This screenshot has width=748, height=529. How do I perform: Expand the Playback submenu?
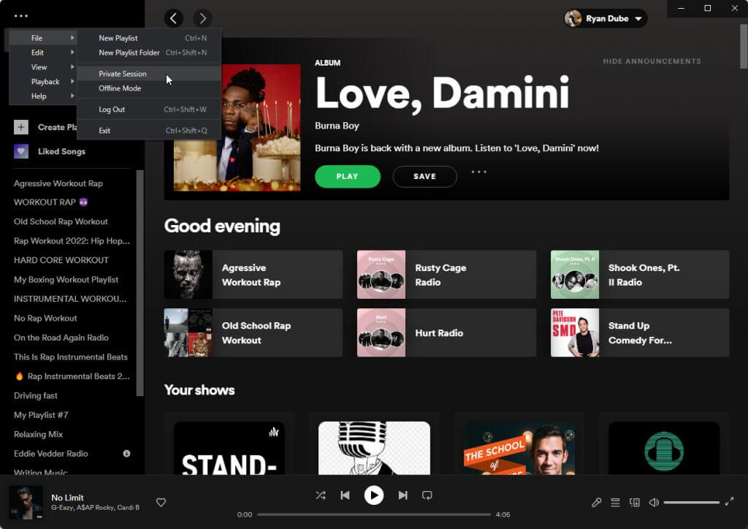click(45, 82)
